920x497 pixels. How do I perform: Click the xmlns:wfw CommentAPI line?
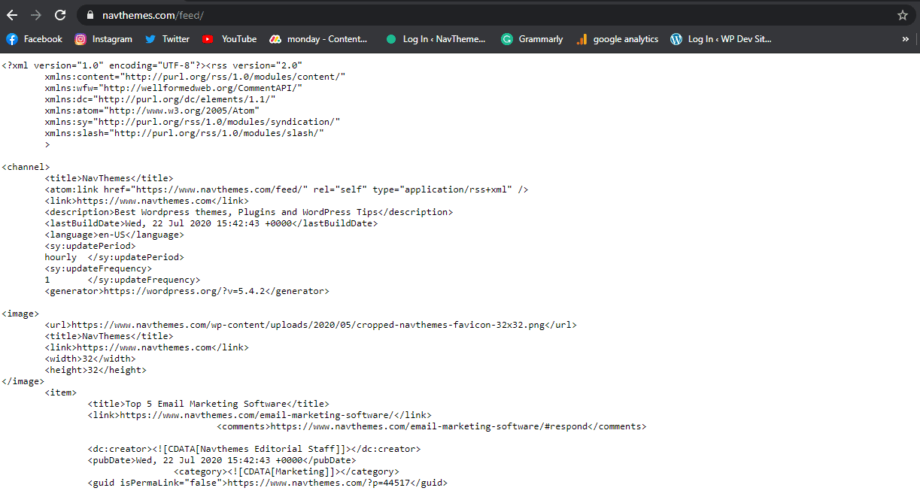pos(174,88)
